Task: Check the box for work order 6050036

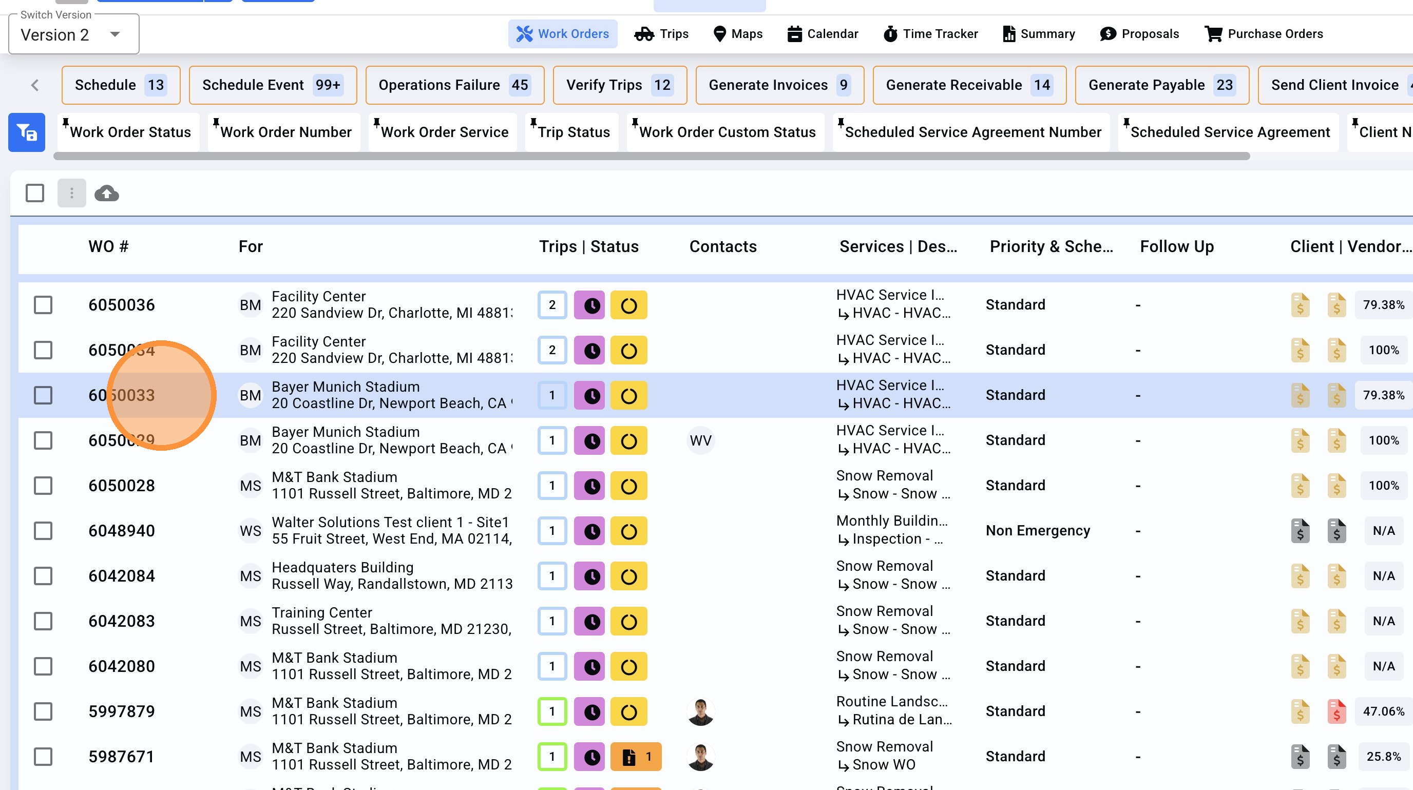Action: [43, 305]
